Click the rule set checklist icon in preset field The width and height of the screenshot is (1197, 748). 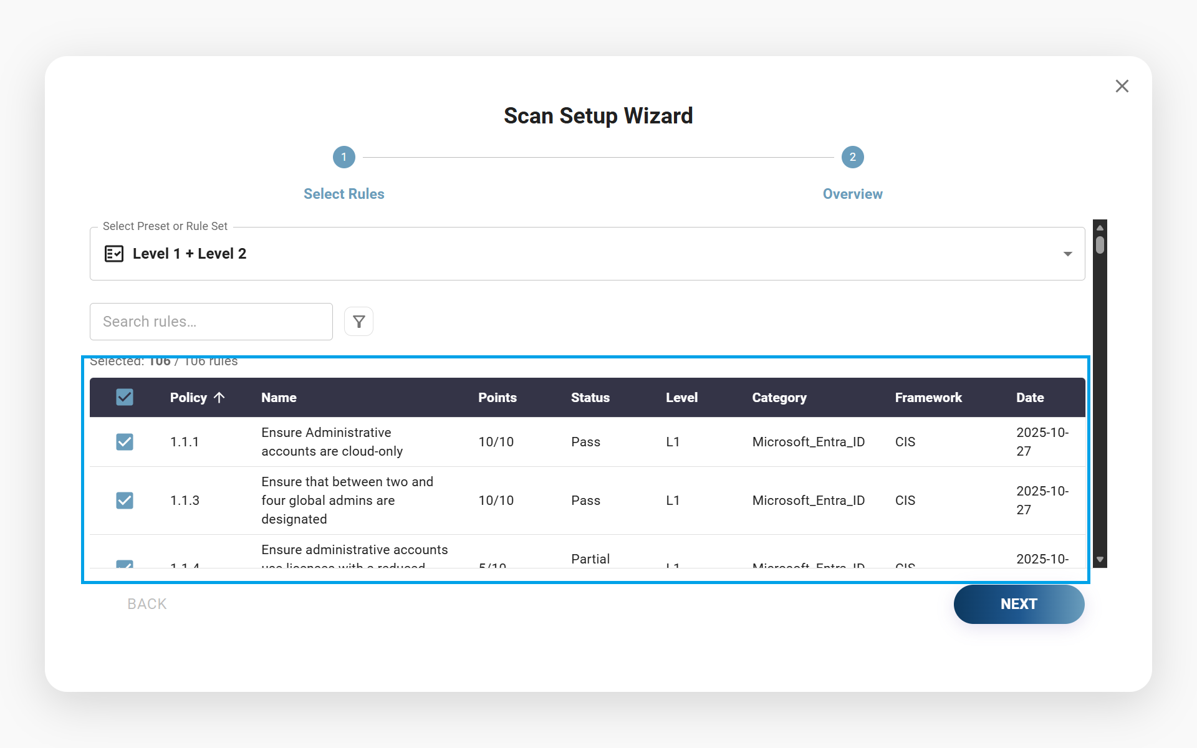(114, 254)
